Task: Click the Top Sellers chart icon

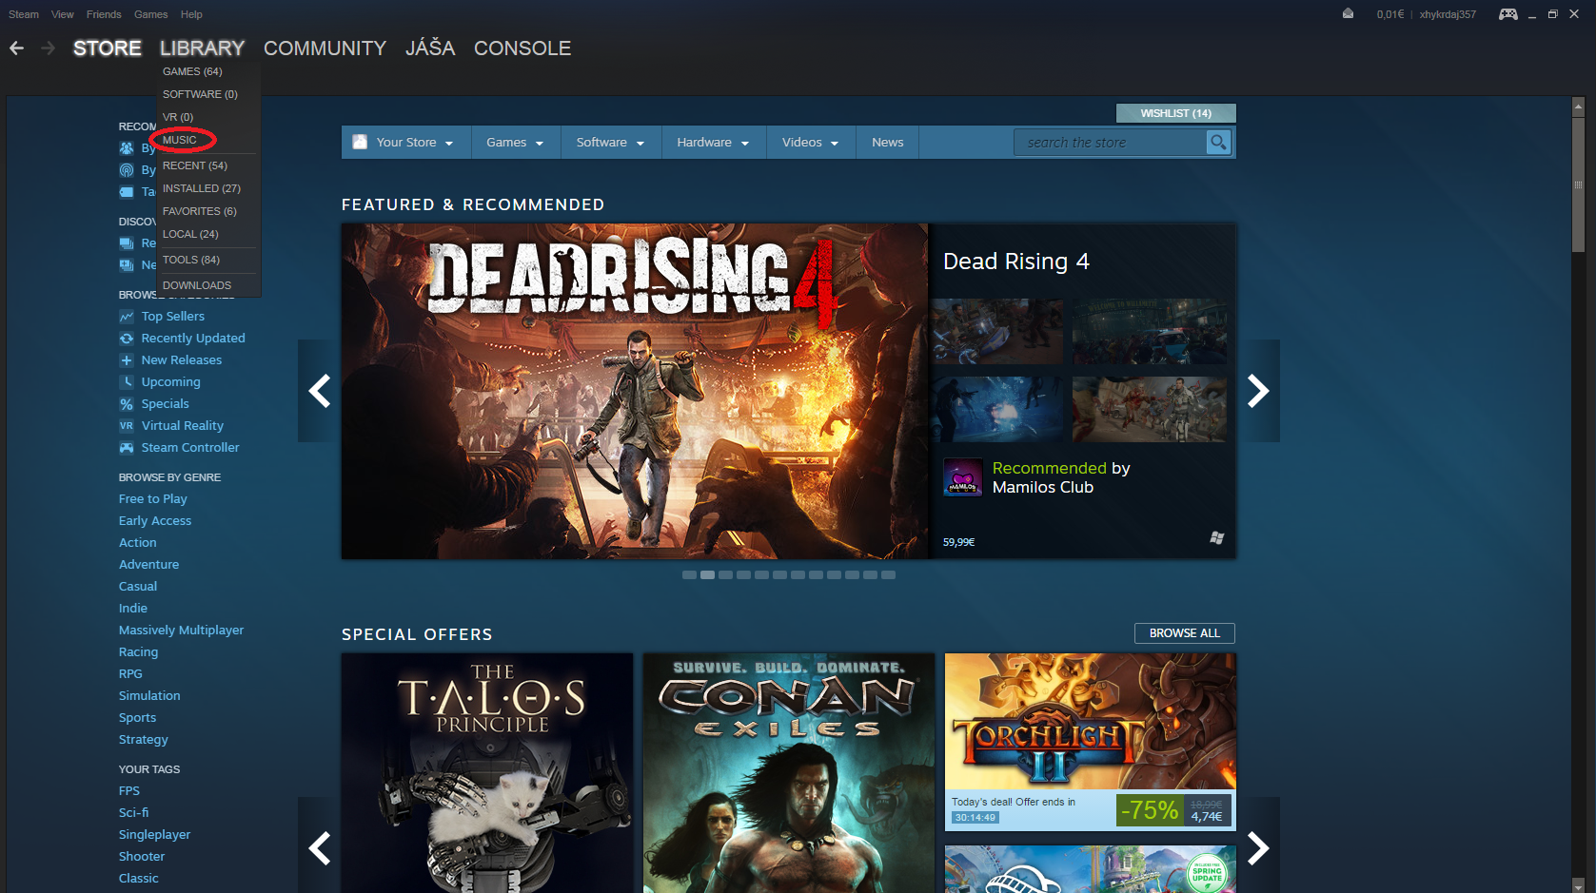Action: tap(127, 317)
